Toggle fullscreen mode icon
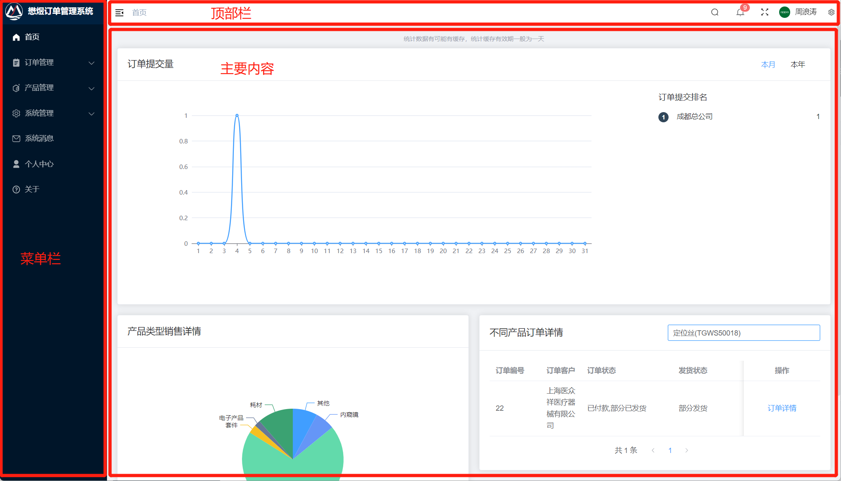Image resolution: width=841 pixels, height=481 pixels. [x=765, y=12]
